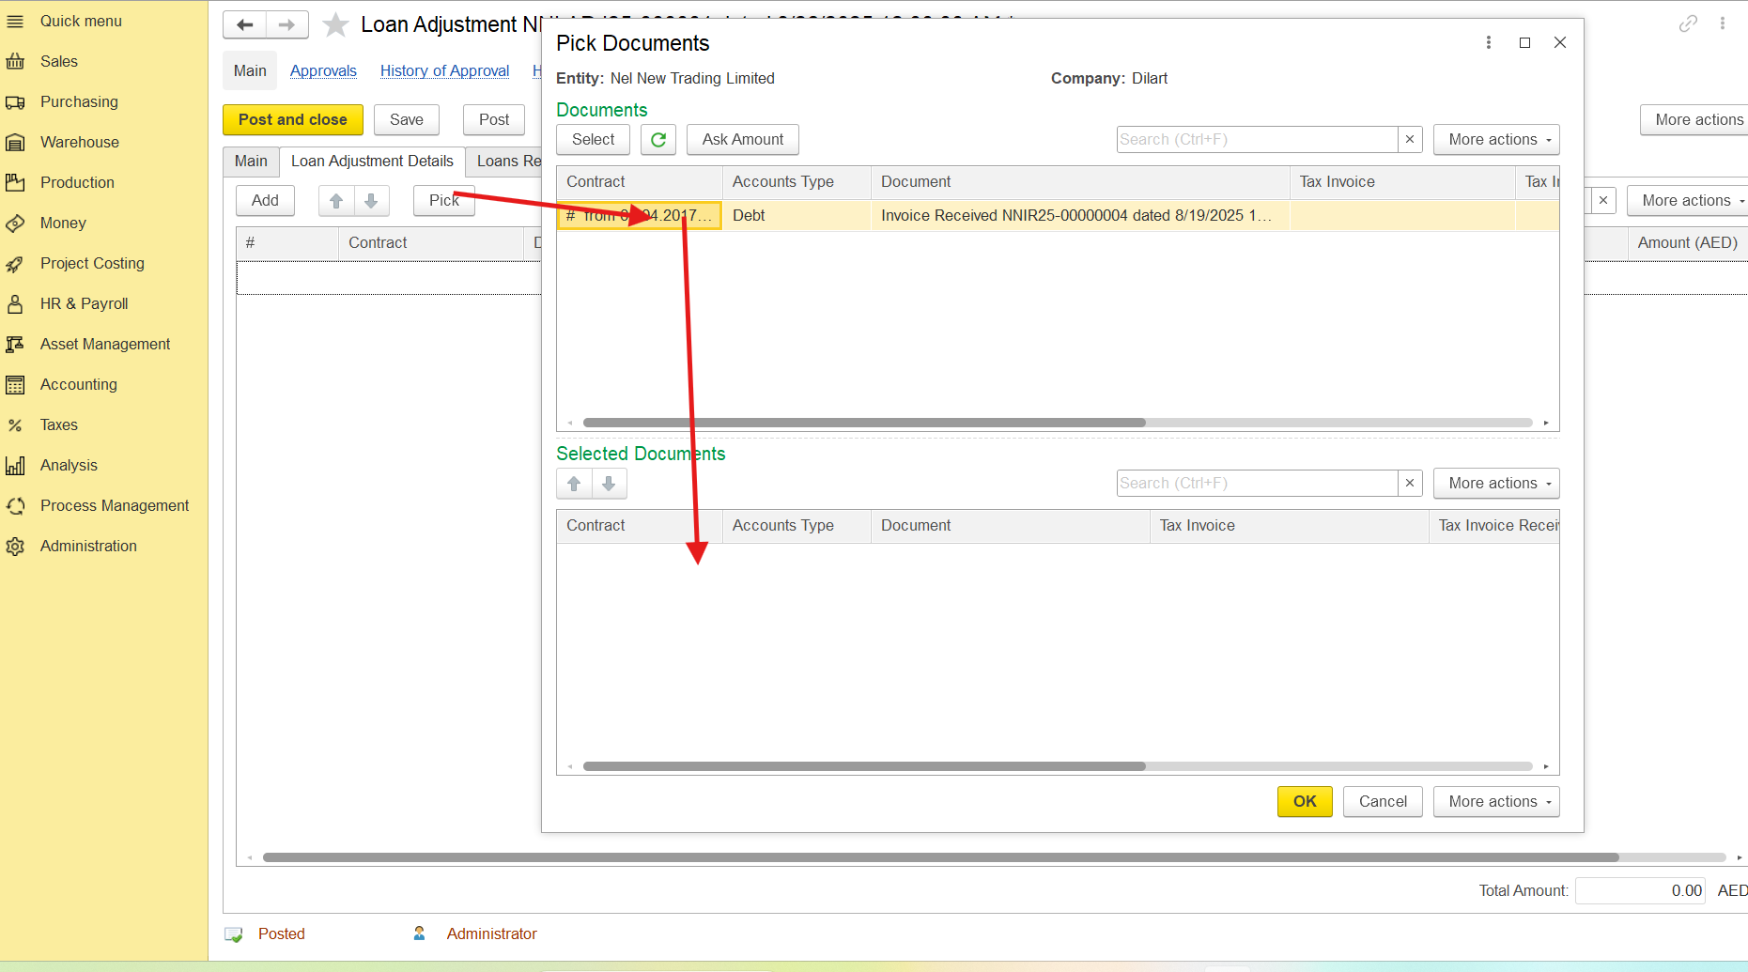The image size is (1748, 972).
Task: Switch to Loan Adjustment Details tab
Action: click(372, 162)
